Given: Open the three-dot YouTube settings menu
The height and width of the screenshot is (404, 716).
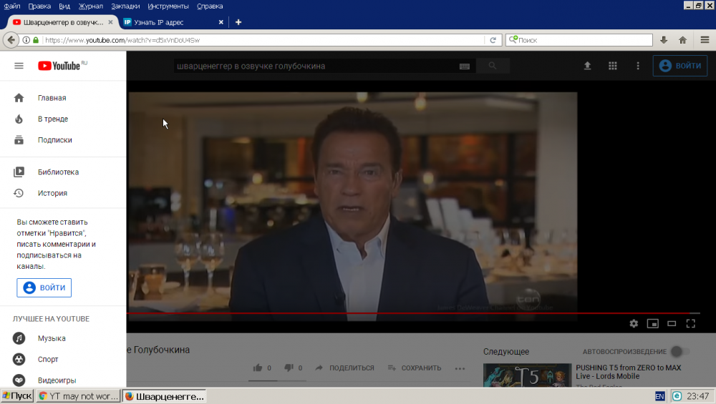Looking at the screenshot, I should [638, 66].
